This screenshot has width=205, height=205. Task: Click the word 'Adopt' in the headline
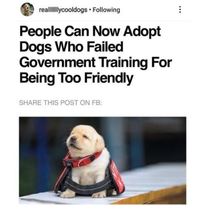coord(142,32)
